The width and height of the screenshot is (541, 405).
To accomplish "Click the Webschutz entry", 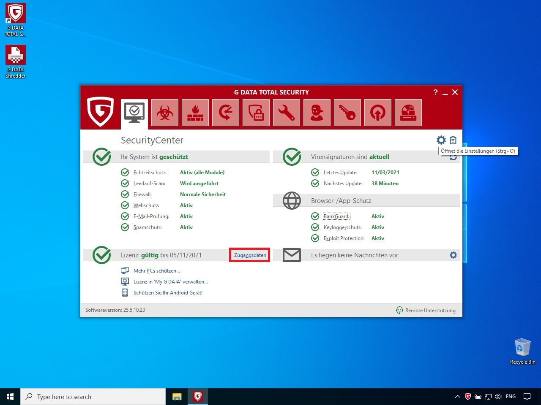I will point(146,205).
